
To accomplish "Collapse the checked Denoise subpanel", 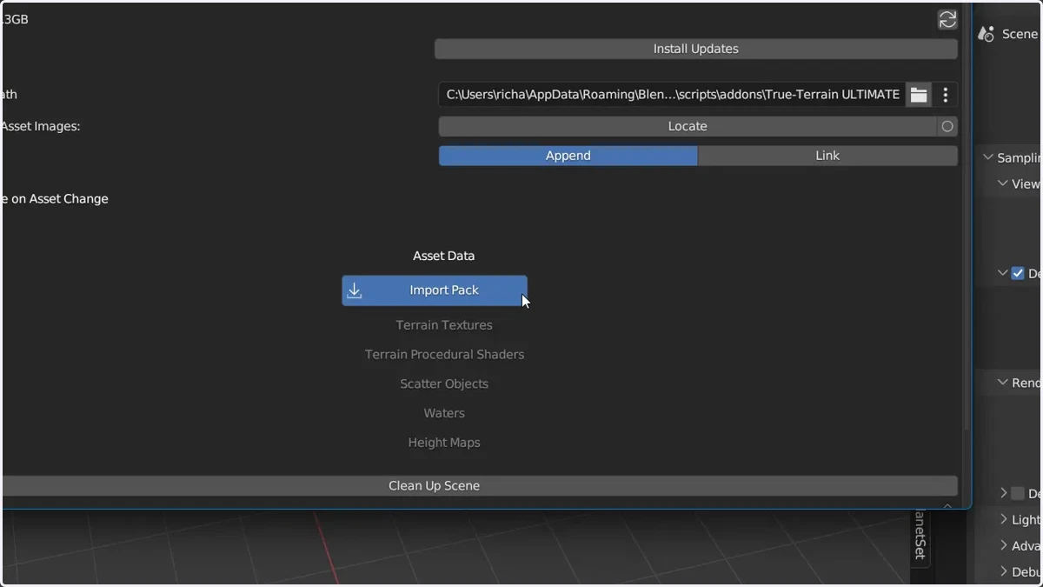I will pyautogui.click(x=1002, y=273).
